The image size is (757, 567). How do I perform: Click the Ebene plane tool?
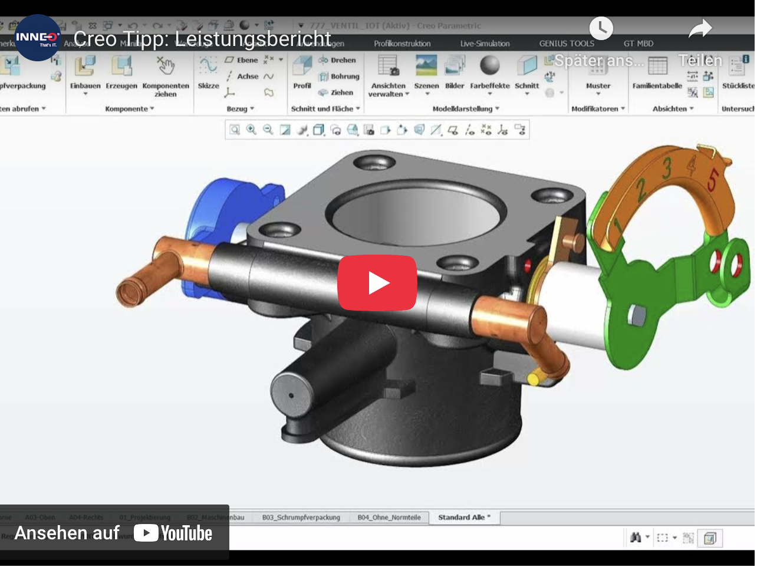pyautogui.click(x=241, y=60)
